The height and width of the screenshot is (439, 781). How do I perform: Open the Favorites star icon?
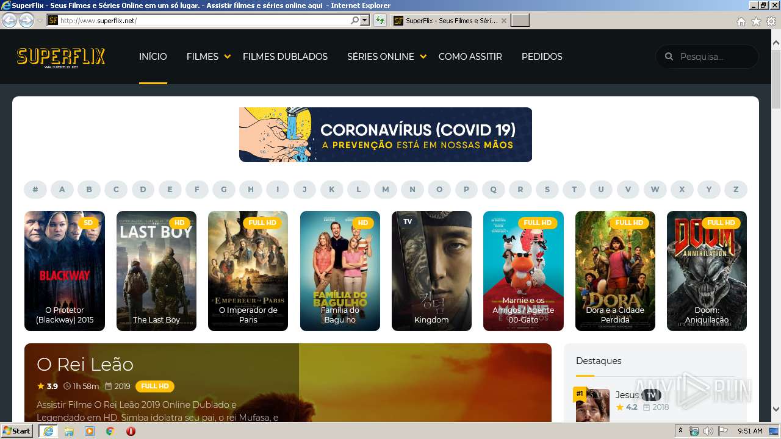pos(756,21)
